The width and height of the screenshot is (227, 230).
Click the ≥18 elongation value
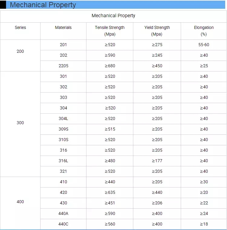(x=204, y=224)
